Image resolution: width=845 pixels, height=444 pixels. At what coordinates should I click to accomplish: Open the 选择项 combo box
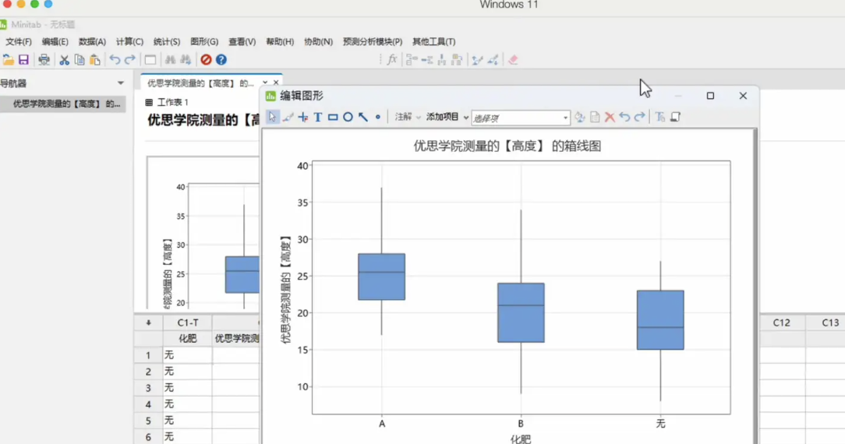point(521,118)
